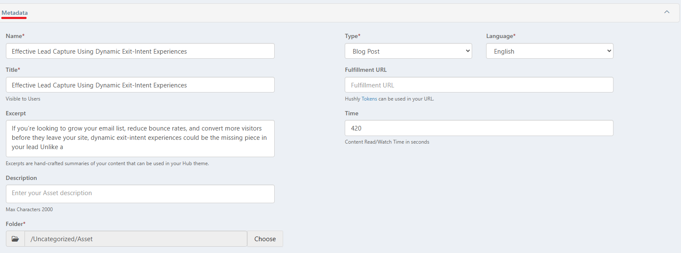Click the Language field label

tap(501, 36)
